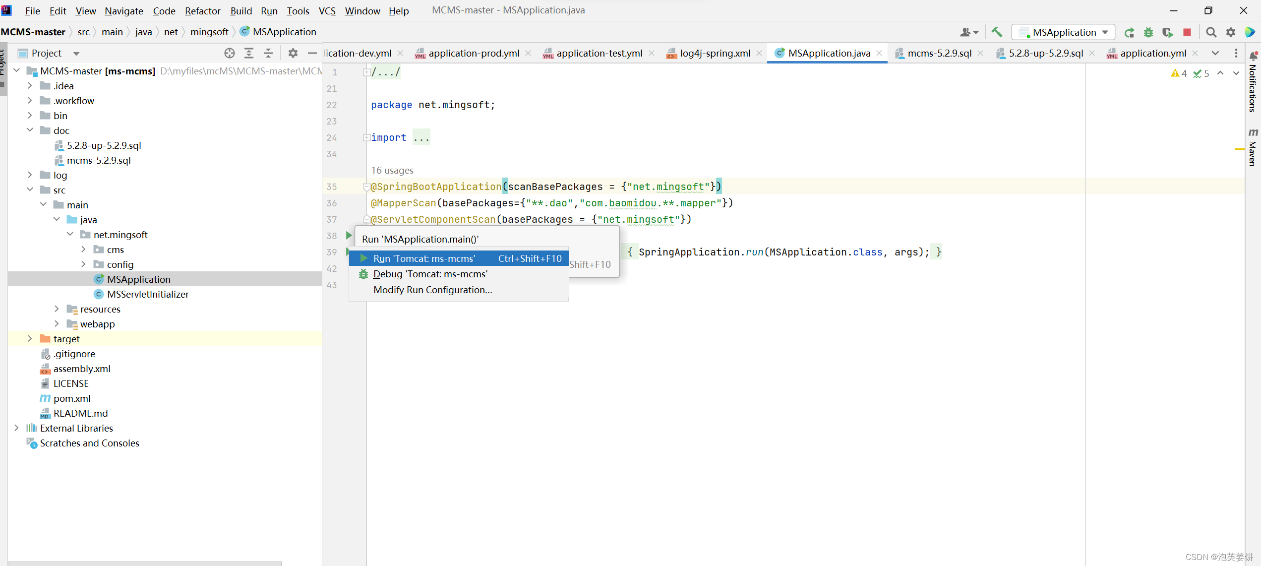Open pom.xml in the project tree
The height and width of the screenshot is (566, 1261).
72,398
